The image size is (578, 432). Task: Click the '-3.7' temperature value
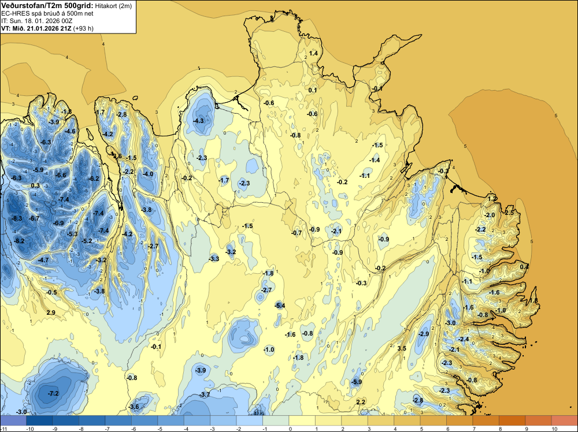tap(205, 395)
